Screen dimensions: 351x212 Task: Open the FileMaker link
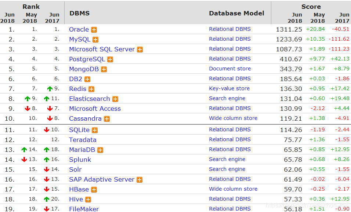[x=84, y=209]
